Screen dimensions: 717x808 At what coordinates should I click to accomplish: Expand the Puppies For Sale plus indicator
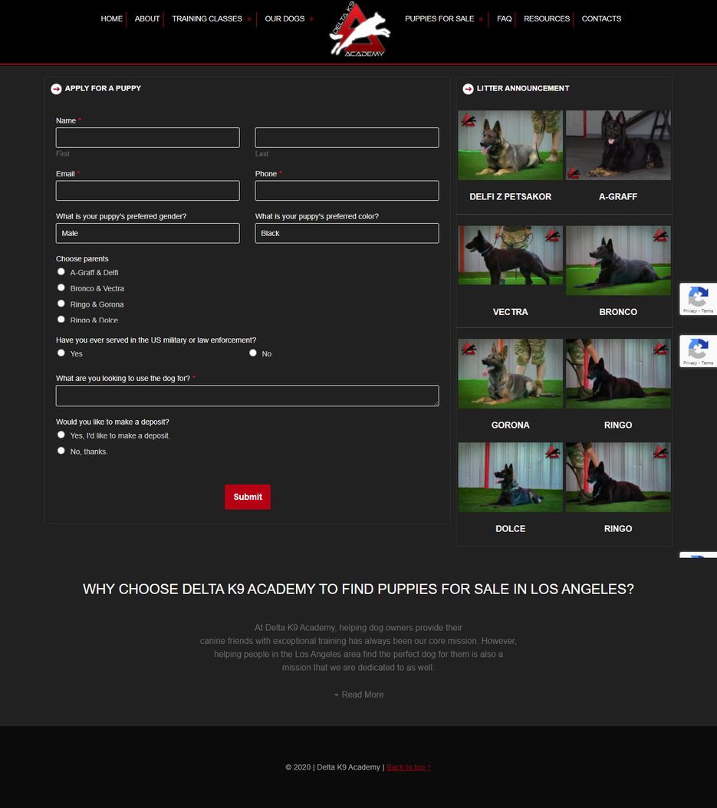pyautogui.click(x=481, y=19)
